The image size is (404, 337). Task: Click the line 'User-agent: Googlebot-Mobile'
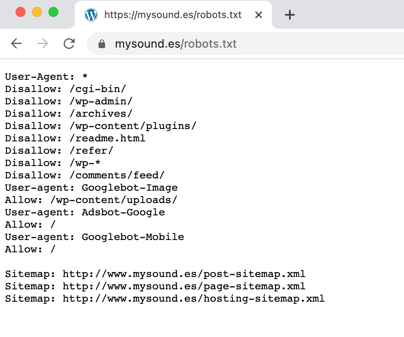94,237
